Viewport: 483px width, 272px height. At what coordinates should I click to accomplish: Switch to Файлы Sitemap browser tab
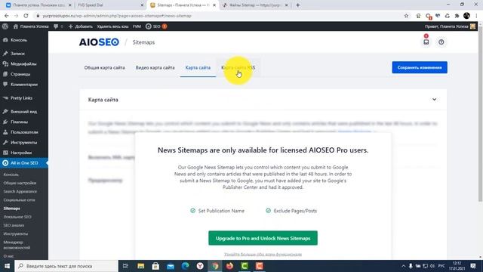(x=255, y=5)
